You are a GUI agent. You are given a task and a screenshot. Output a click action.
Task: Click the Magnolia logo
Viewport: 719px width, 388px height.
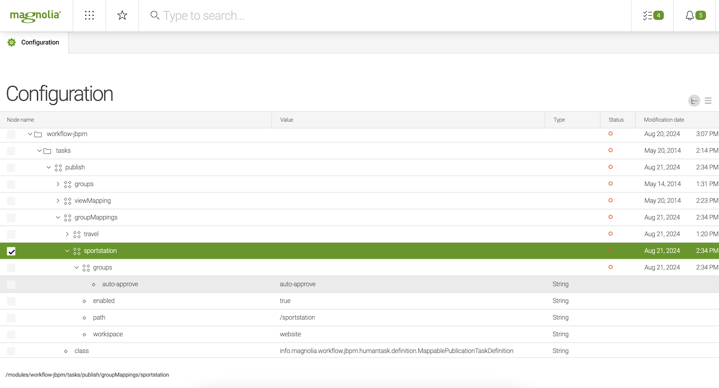coord(36,16)
